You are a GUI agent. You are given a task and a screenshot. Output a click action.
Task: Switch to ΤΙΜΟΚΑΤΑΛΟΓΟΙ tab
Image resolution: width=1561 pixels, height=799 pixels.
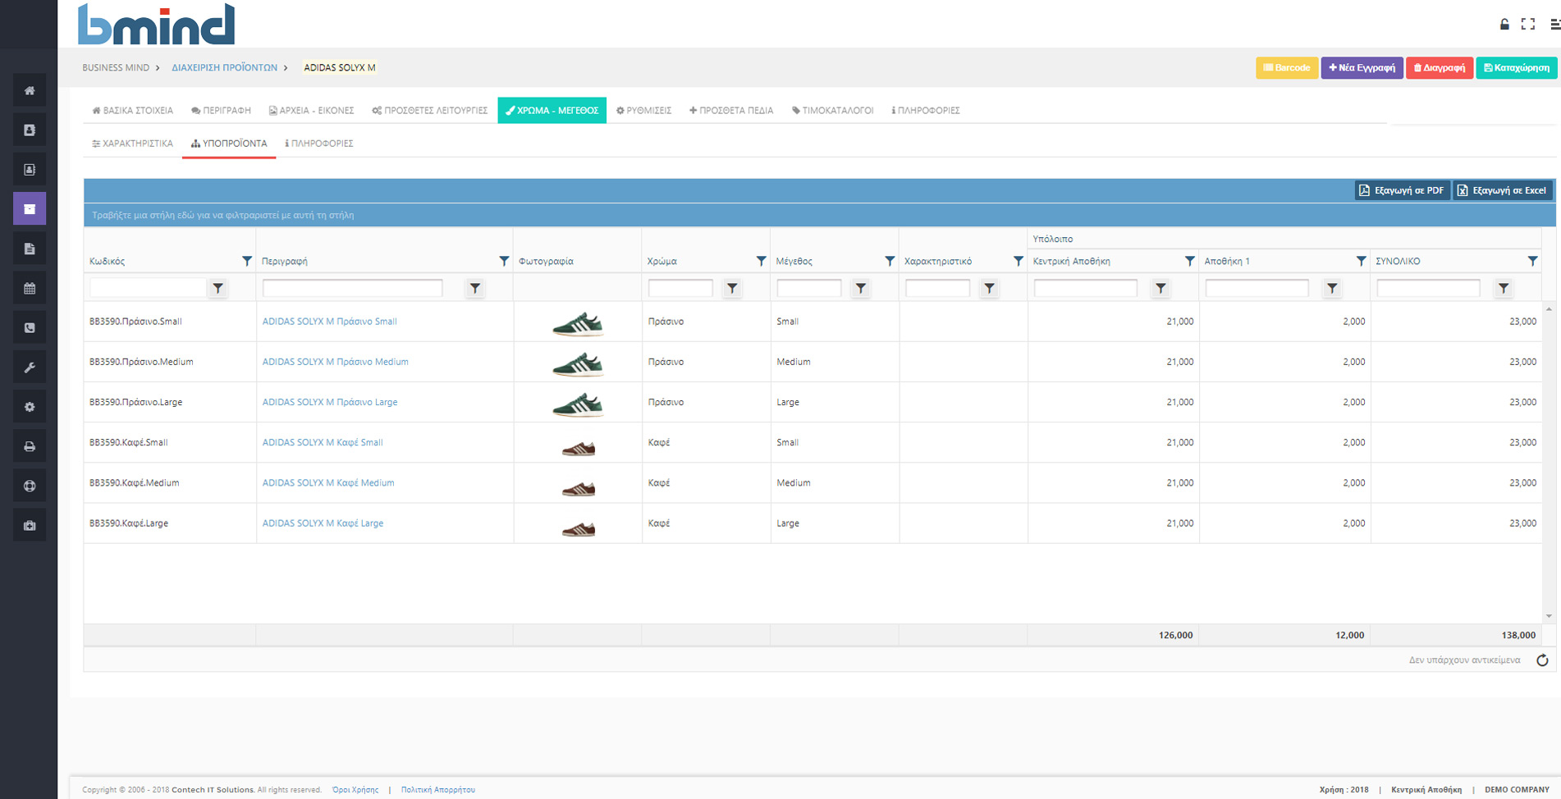(832, 110)
